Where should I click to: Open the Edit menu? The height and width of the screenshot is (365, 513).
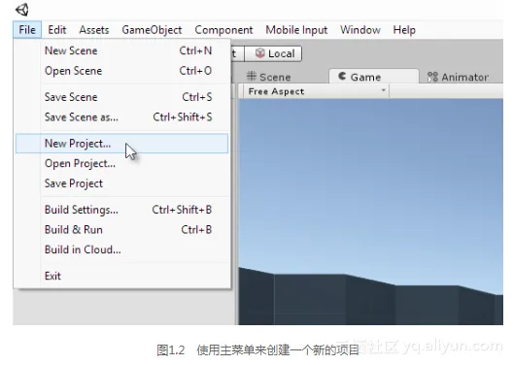[57, 30]
